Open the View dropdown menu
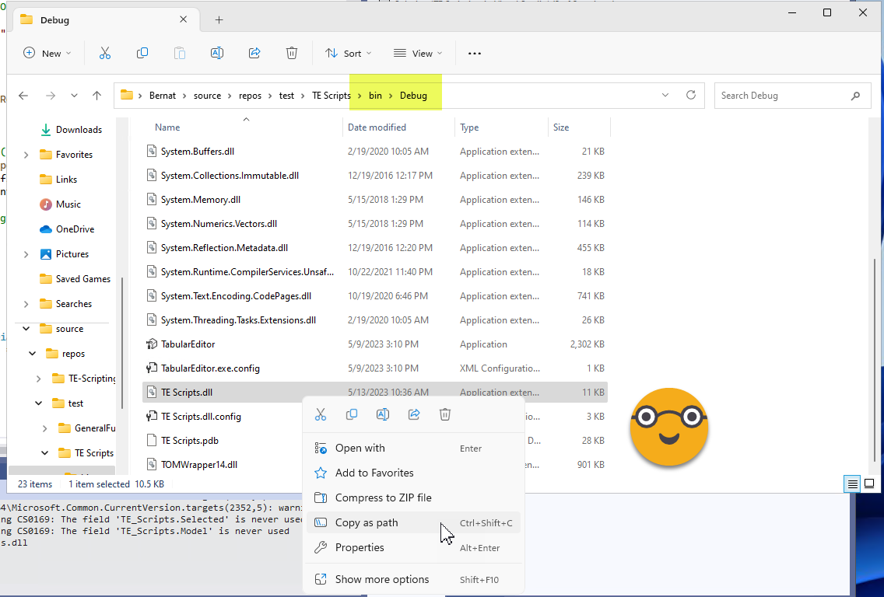This screenshot has width=884, height=597. [418, 53]
